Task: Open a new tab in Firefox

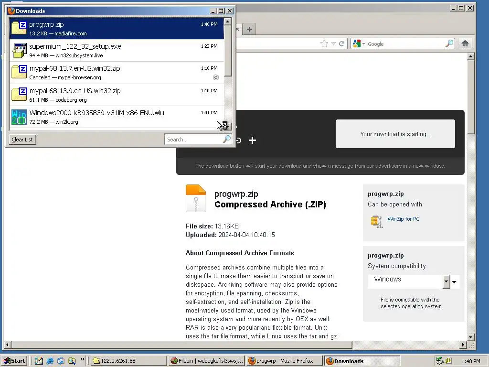Action: click(249, 29)
